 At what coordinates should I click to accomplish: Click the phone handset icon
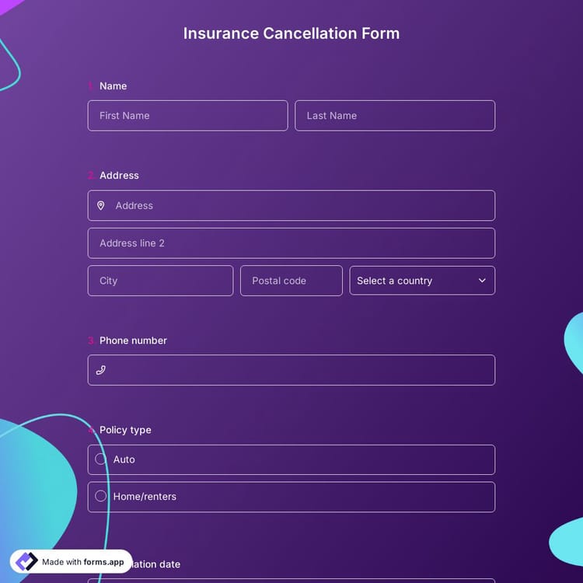coord(100,370)
